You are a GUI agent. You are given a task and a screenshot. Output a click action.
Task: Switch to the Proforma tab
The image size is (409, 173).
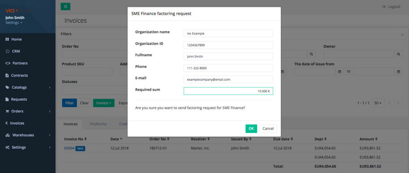[98, 124]
